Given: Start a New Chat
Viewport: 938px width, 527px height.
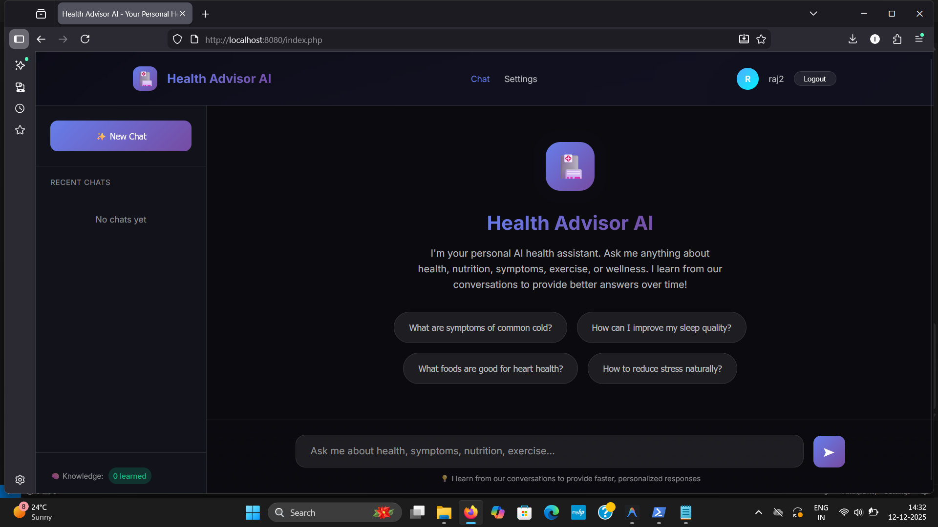Looking at the screenshot, I should (x=121, y=136).
